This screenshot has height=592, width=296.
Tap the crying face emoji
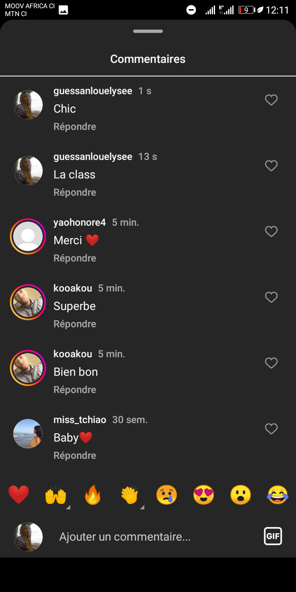coord(166,495)
